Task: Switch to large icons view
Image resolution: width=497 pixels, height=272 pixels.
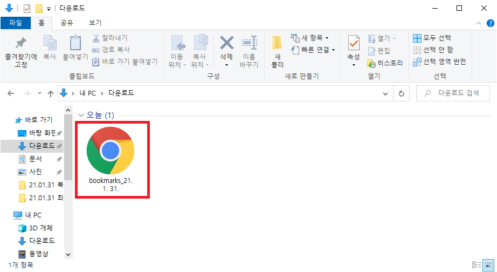Action: click(488, 264)
